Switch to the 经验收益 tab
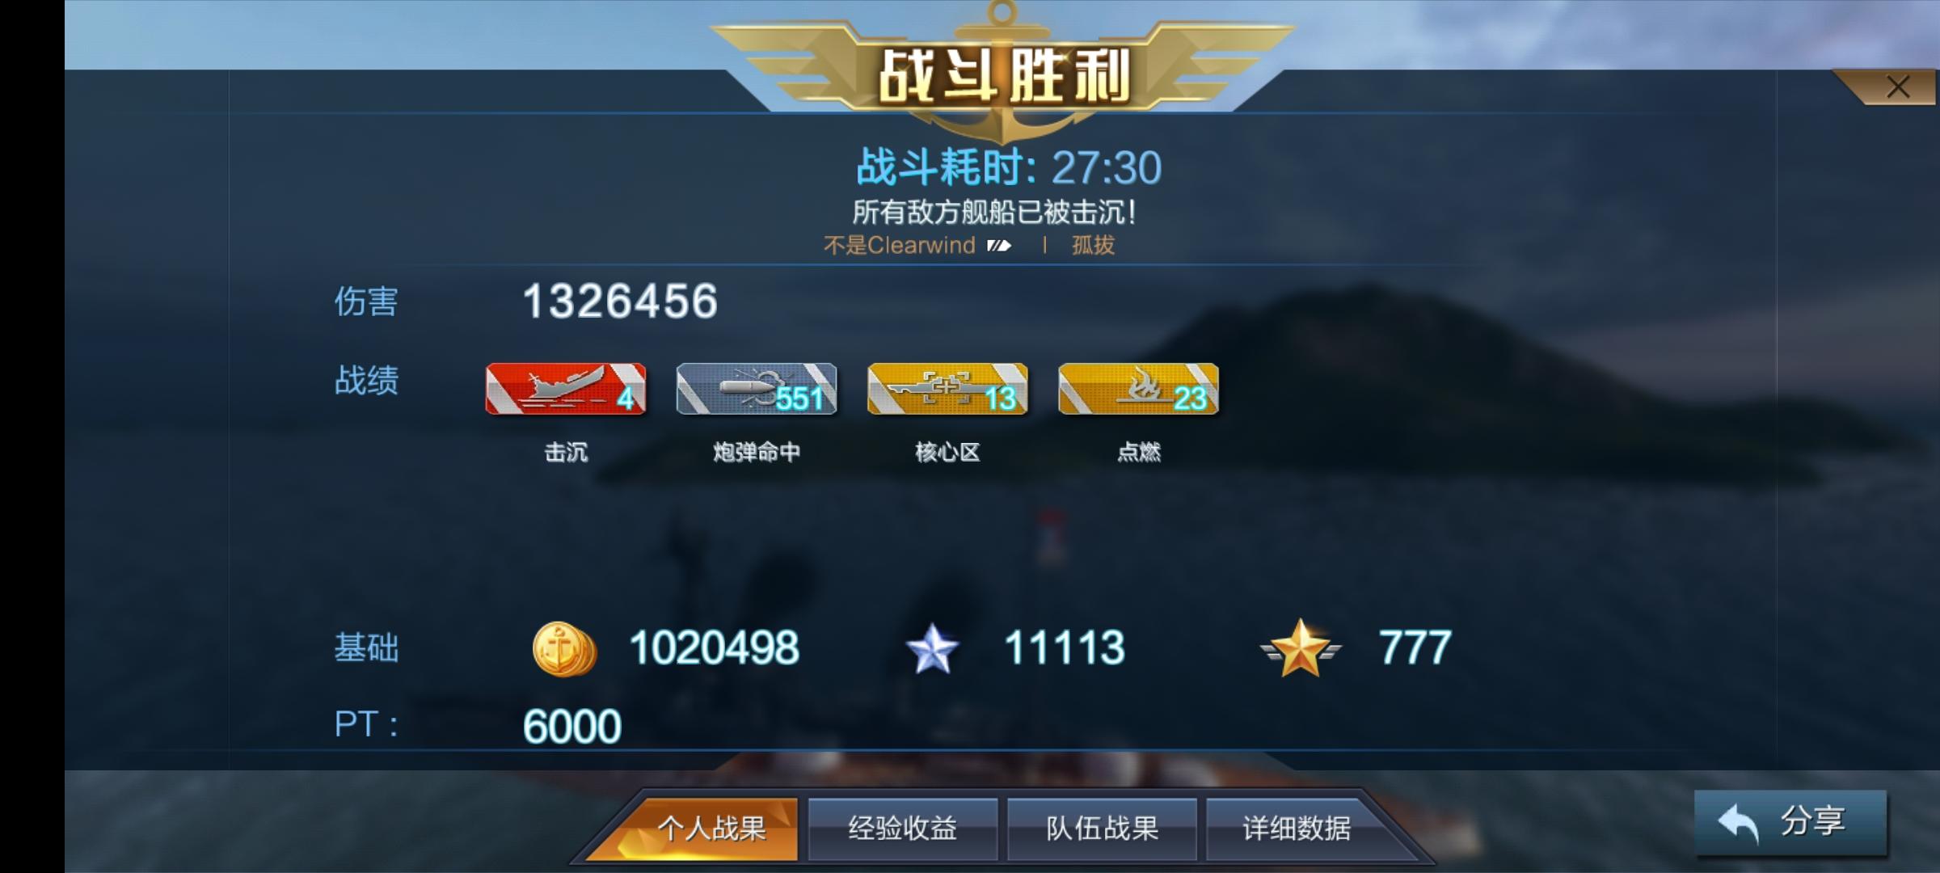The width and height of the screenshot is (1940, 873). click(903, 829)
